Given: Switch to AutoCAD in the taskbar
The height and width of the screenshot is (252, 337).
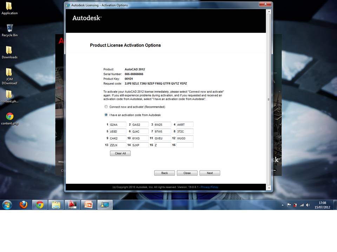Looking at the screenshot, I should (x=72, y=205).
